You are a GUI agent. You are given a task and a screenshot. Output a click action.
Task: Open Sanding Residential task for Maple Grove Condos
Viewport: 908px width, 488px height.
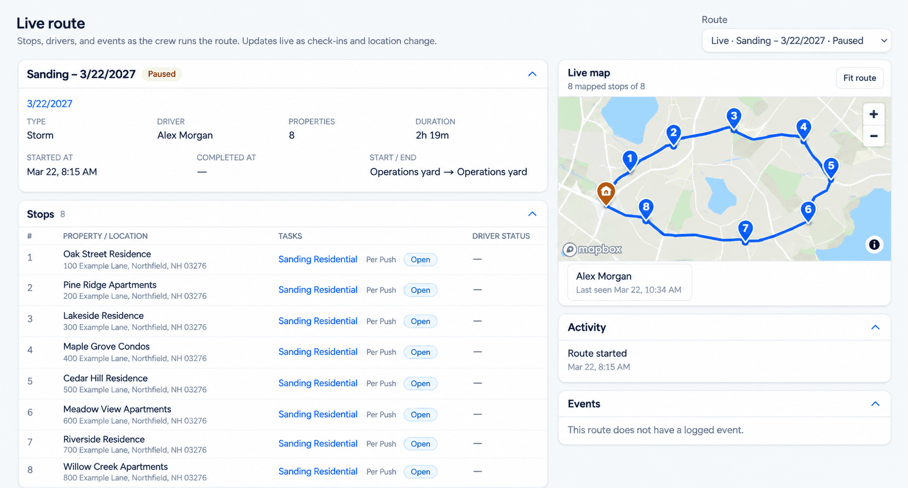tap(318, 352)
